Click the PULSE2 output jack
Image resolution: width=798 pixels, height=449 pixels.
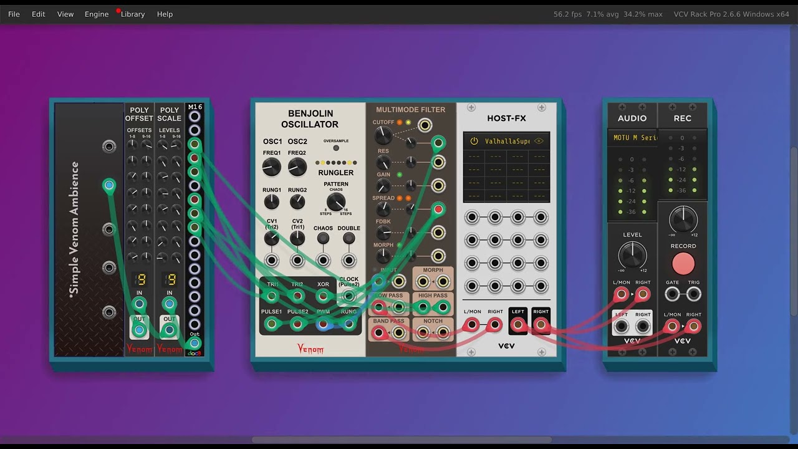[297, 324]
